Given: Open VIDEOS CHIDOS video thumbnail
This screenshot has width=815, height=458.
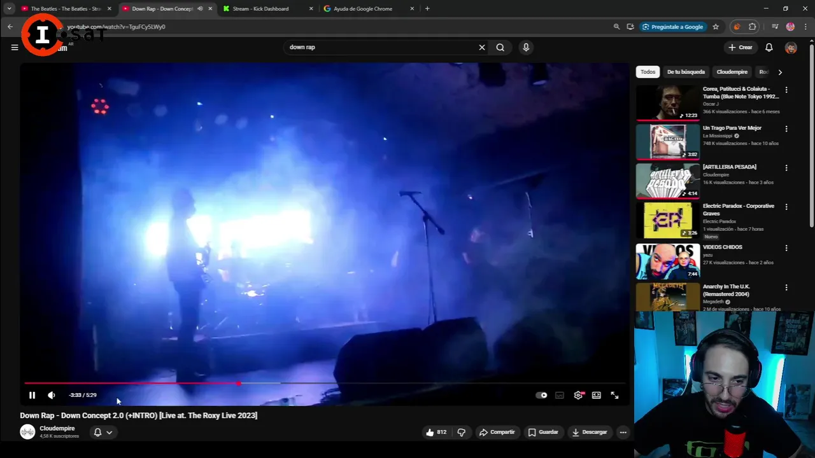Looking at the screenshot, I should [668, 261].
